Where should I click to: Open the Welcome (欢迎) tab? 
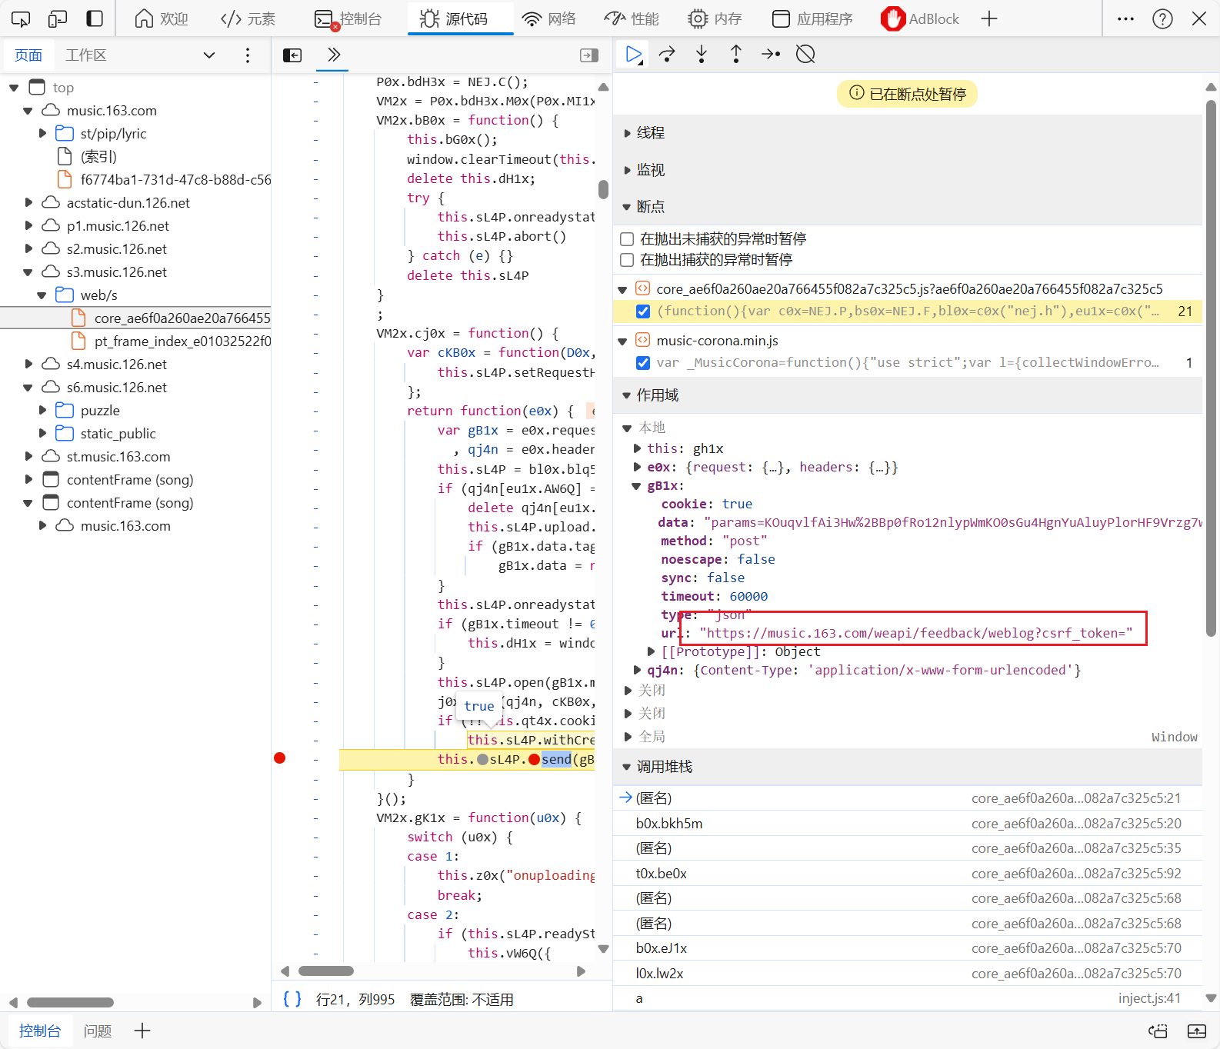tap(162, 18)
